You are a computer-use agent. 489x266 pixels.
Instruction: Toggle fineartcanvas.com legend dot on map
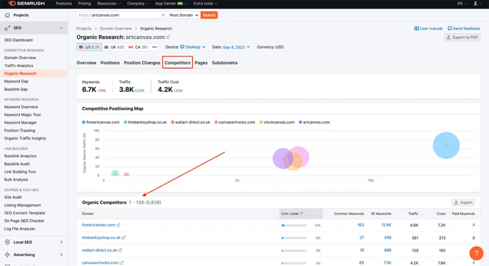(84, 122)
